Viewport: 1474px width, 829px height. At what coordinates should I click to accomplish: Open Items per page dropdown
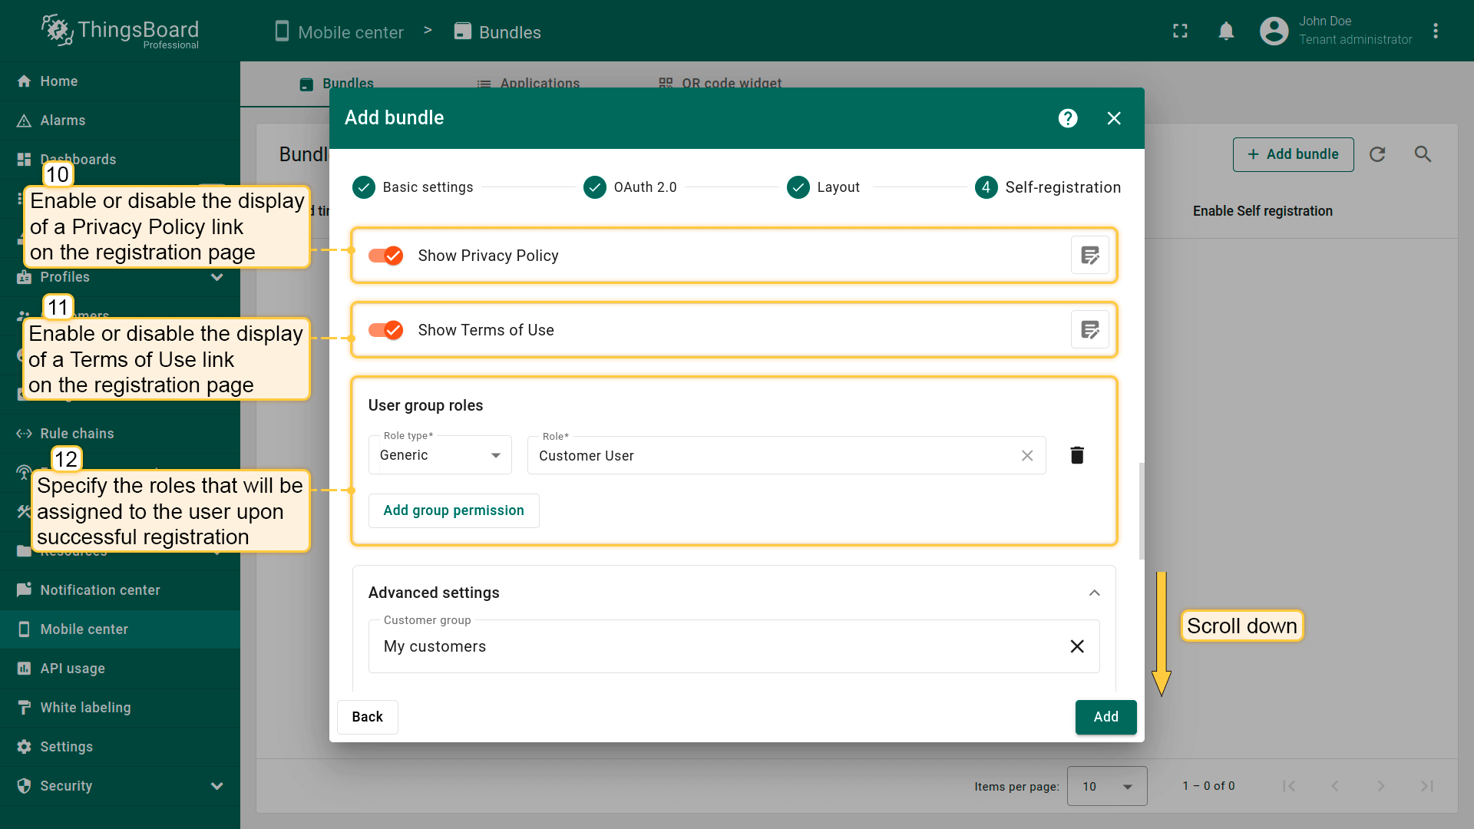[x=1106, y=786]
